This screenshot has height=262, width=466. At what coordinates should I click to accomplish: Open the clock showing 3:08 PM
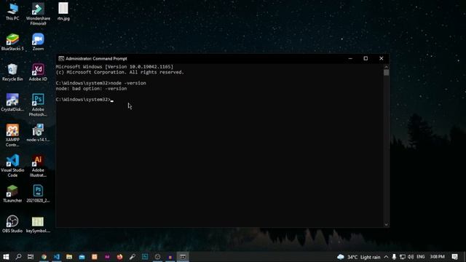[x=437, y=257]
